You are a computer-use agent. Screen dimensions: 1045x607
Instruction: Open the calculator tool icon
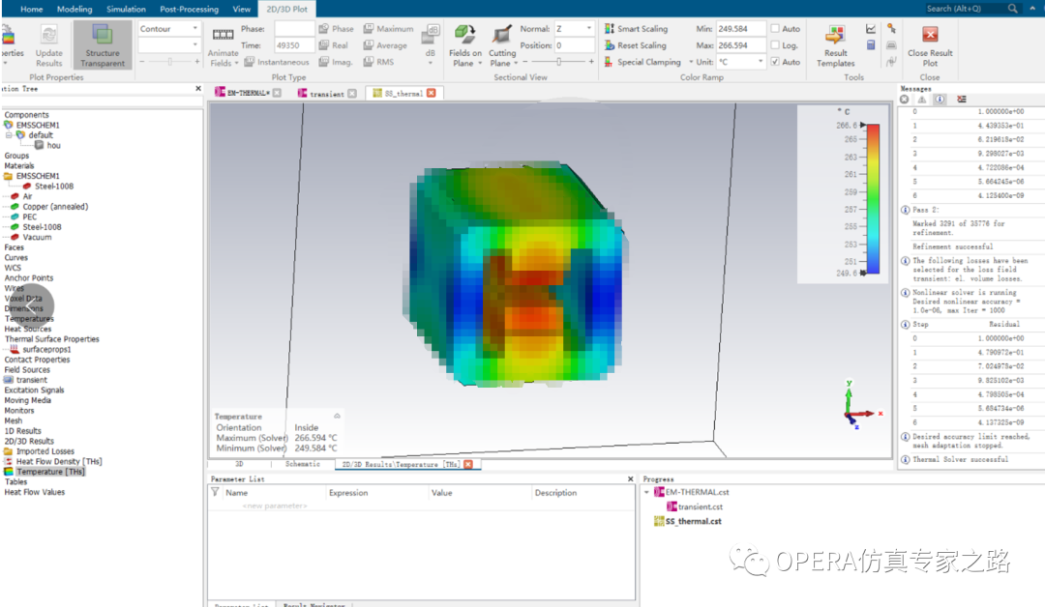pyautogui.click(x=871, y=45)
